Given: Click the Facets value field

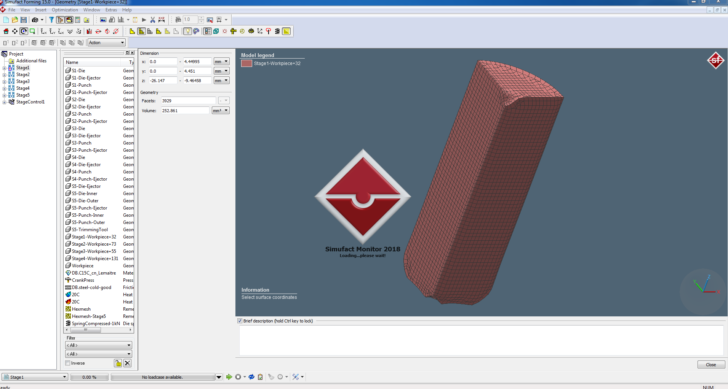Looking at the screenshot, I should pyautogui.click(x=188, y=101).
